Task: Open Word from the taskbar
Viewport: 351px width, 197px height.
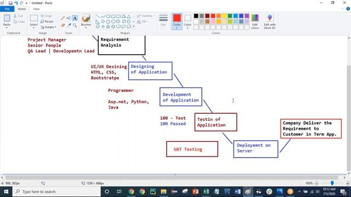Action: coord(237,192)
